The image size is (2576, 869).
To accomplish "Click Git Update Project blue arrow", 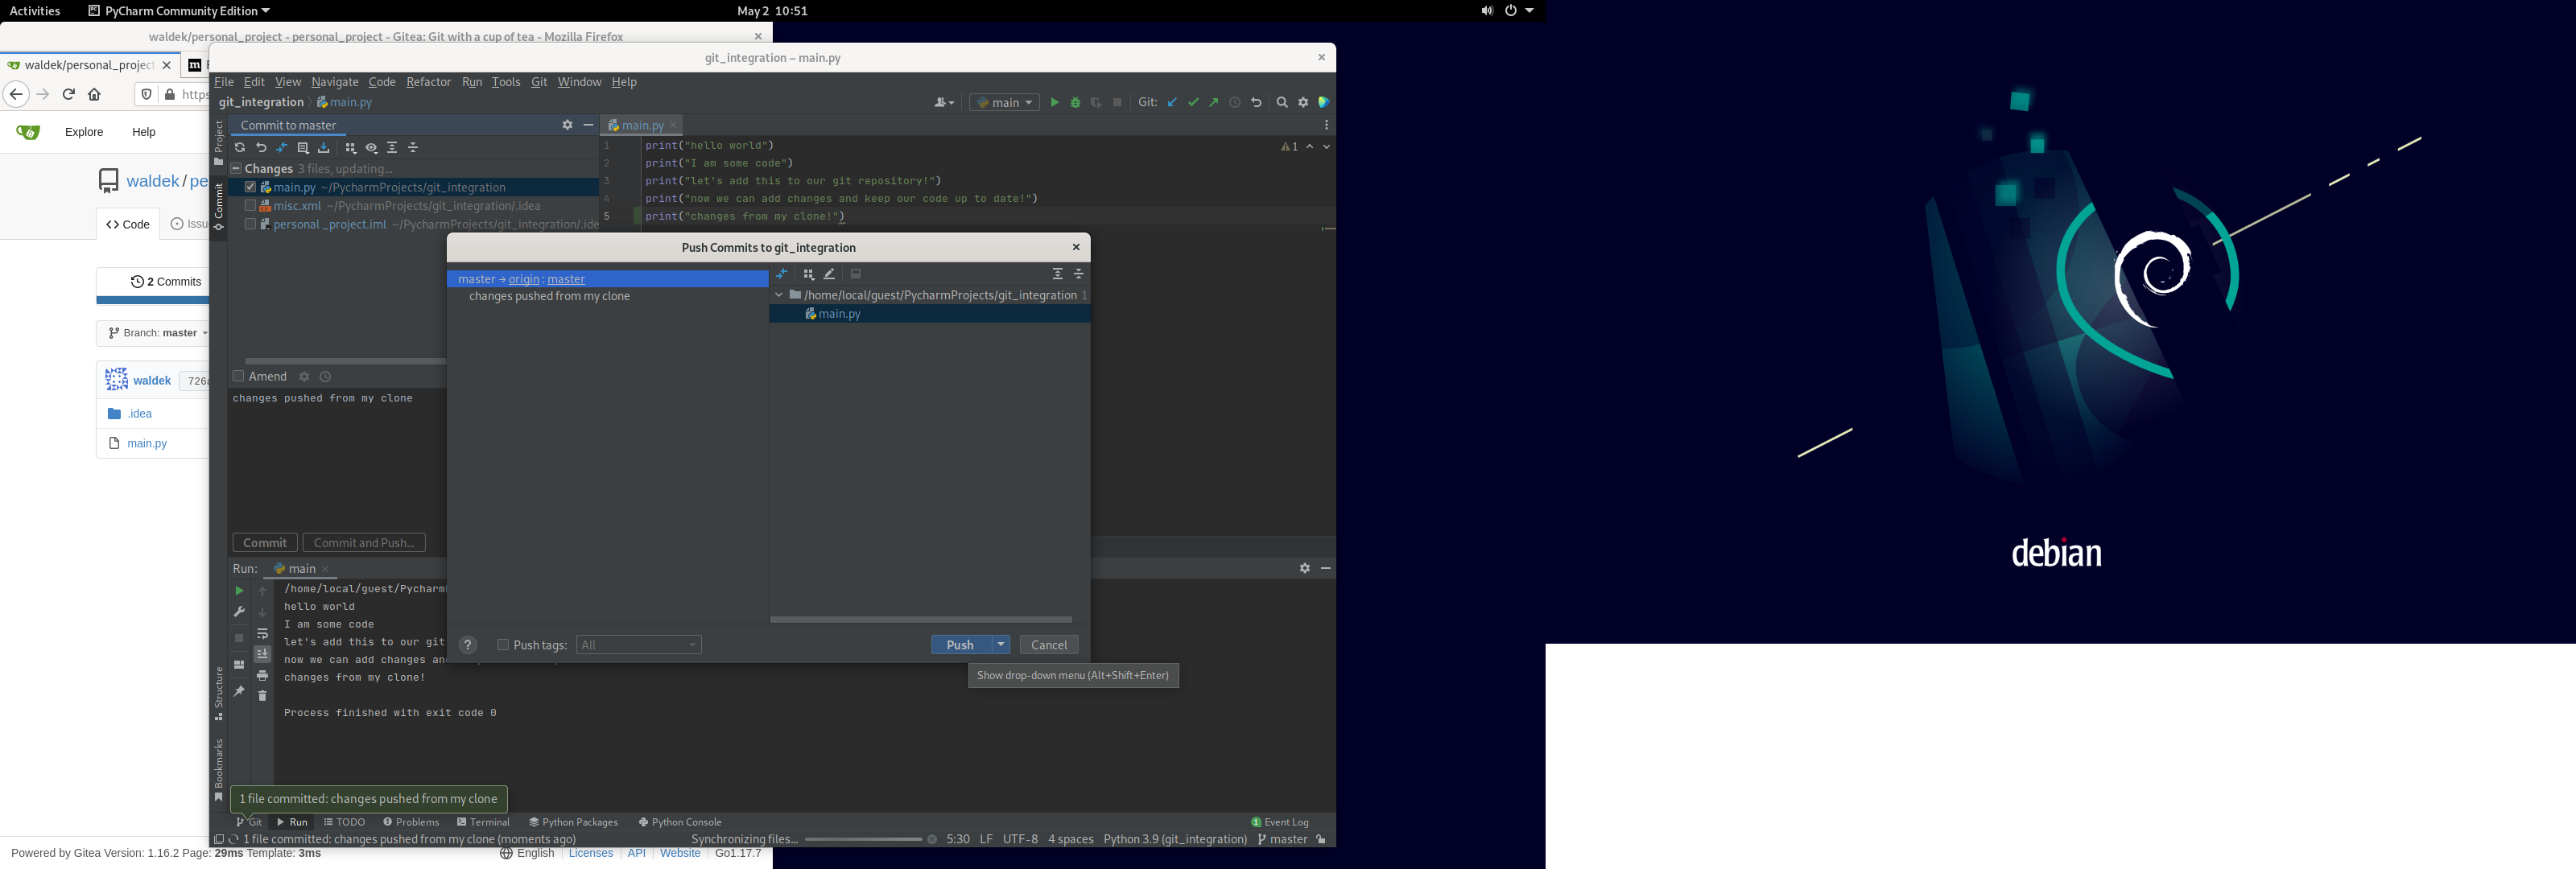I will pos(1173,103).
